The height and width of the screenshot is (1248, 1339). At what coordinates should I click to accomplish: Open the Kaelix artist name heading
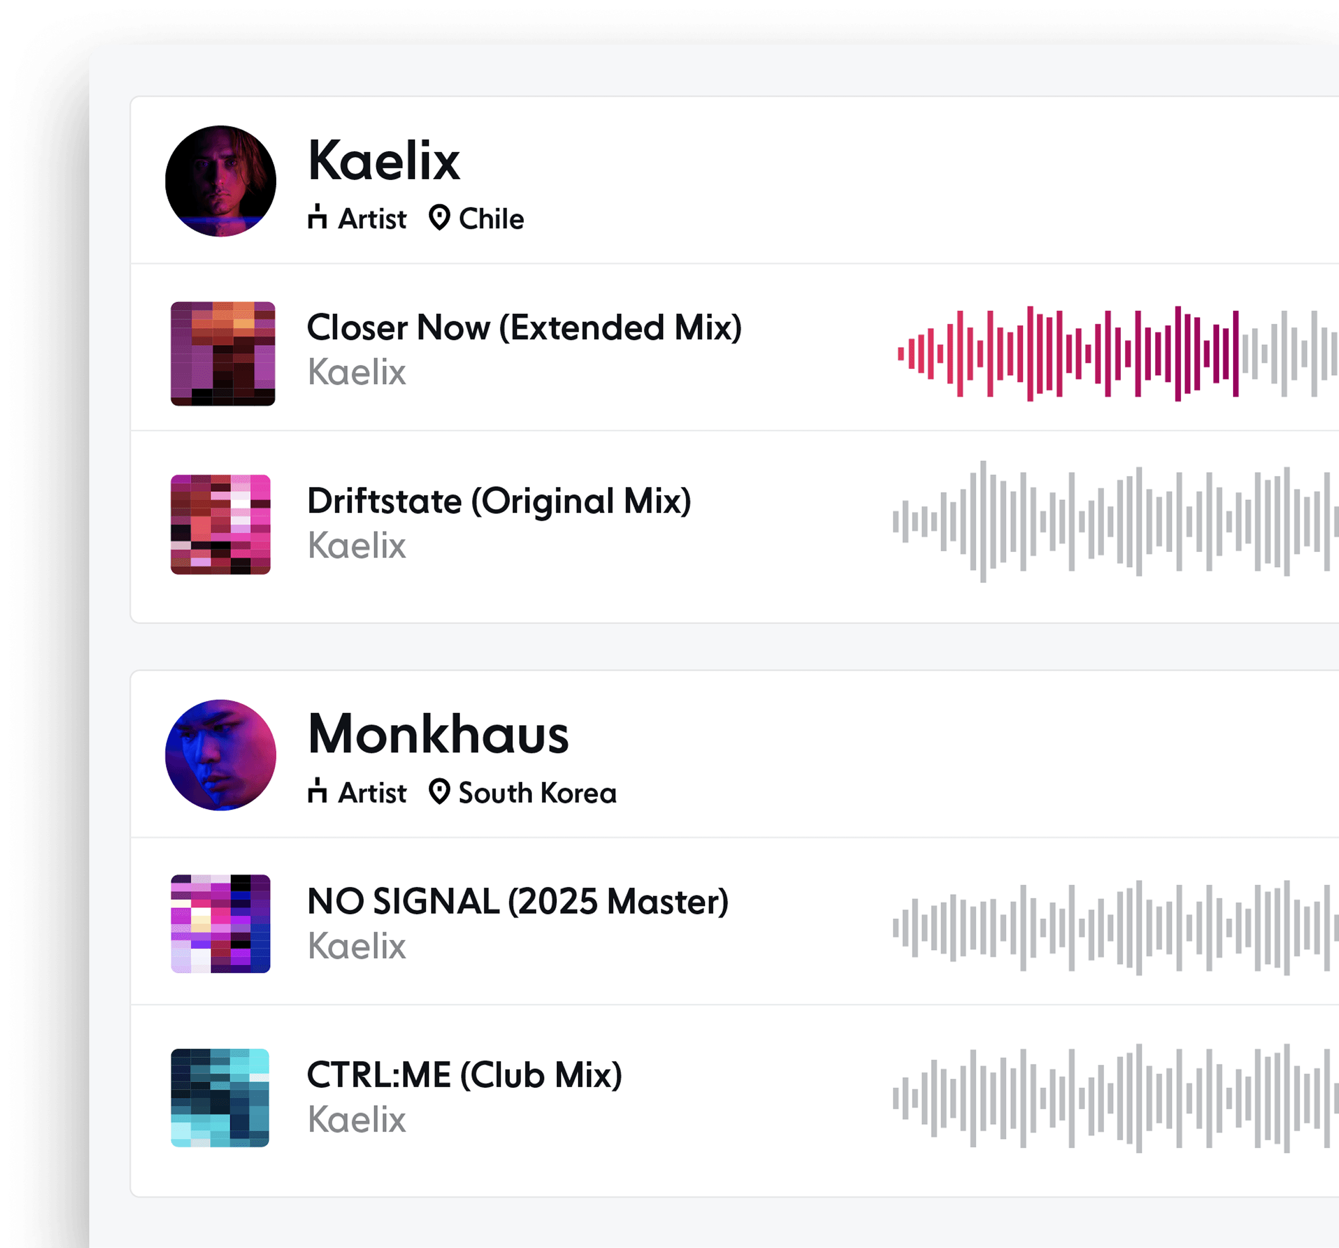[x=384, y=161]
